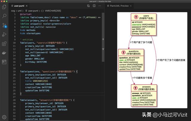Click '1个用户提了多个问题' relationship label
This screenshot has height=121, width=191.
click(x=141, y=42)
